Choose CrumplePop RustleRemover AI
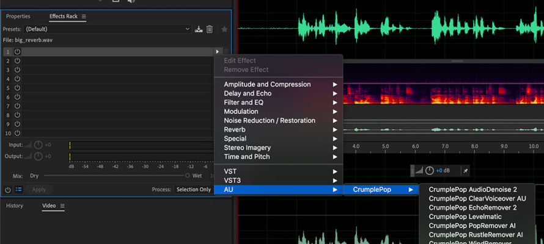544x244 pixels. [477, 235]
